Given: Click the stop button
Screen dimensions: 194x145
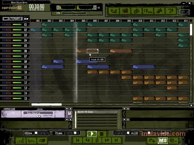Looking at the screenshot, I should [x=102, y=134].
